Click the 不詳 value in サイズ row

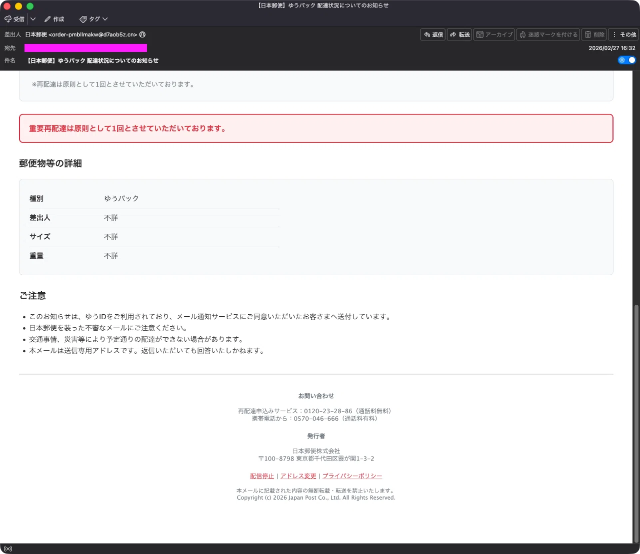(x=111, y=237)
